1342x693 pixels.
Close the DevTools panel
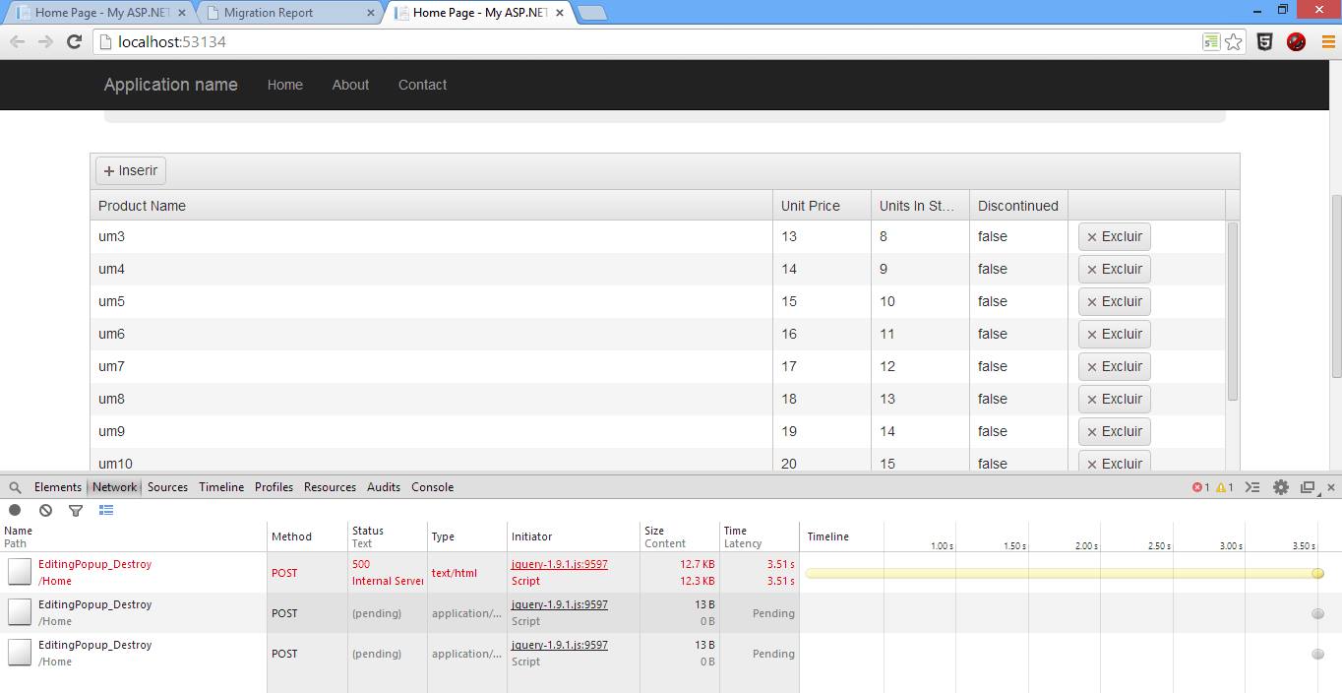[1331, 487]
